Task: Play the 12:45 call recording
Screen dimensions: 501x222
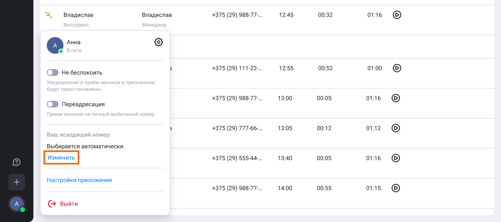Action: pos(397,15)
